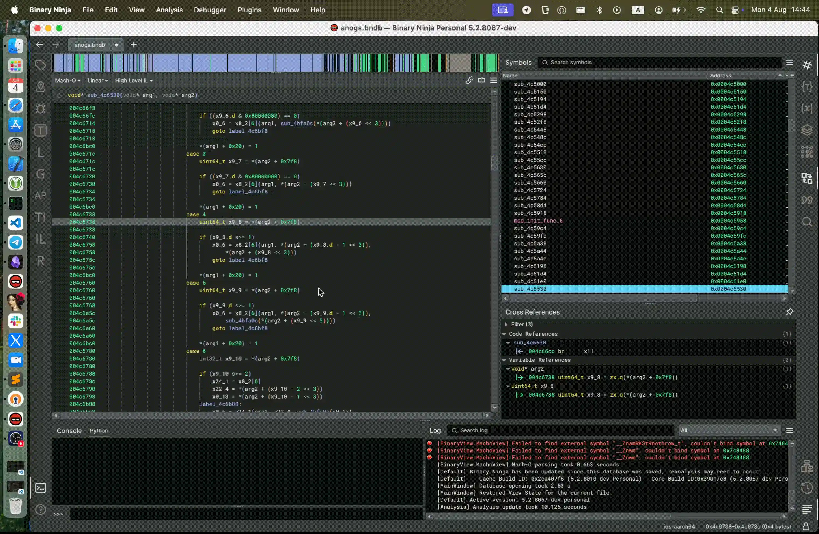Switch to the Python console tab

click(x=99, y=431)
